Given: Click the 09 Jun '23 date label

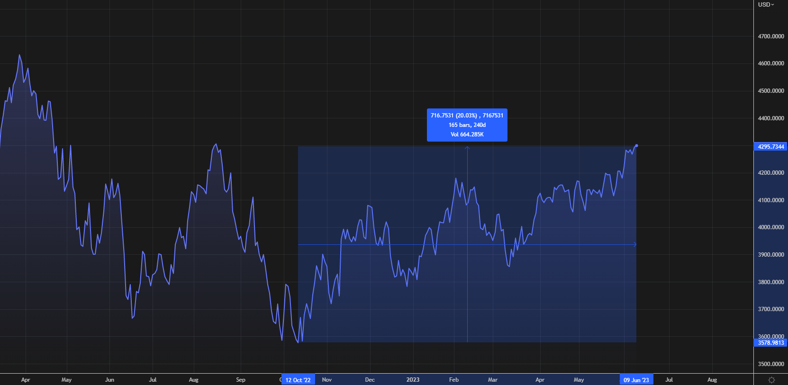Looking at the screenshot, I should [x=636, y=380].
